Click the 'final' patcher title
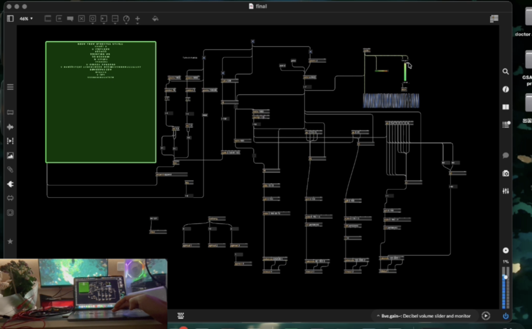 tap(261, 6)
